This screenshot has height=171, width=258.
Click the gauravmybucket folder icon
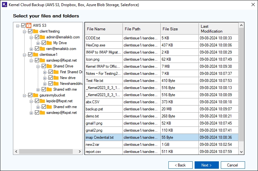[36, 95]
